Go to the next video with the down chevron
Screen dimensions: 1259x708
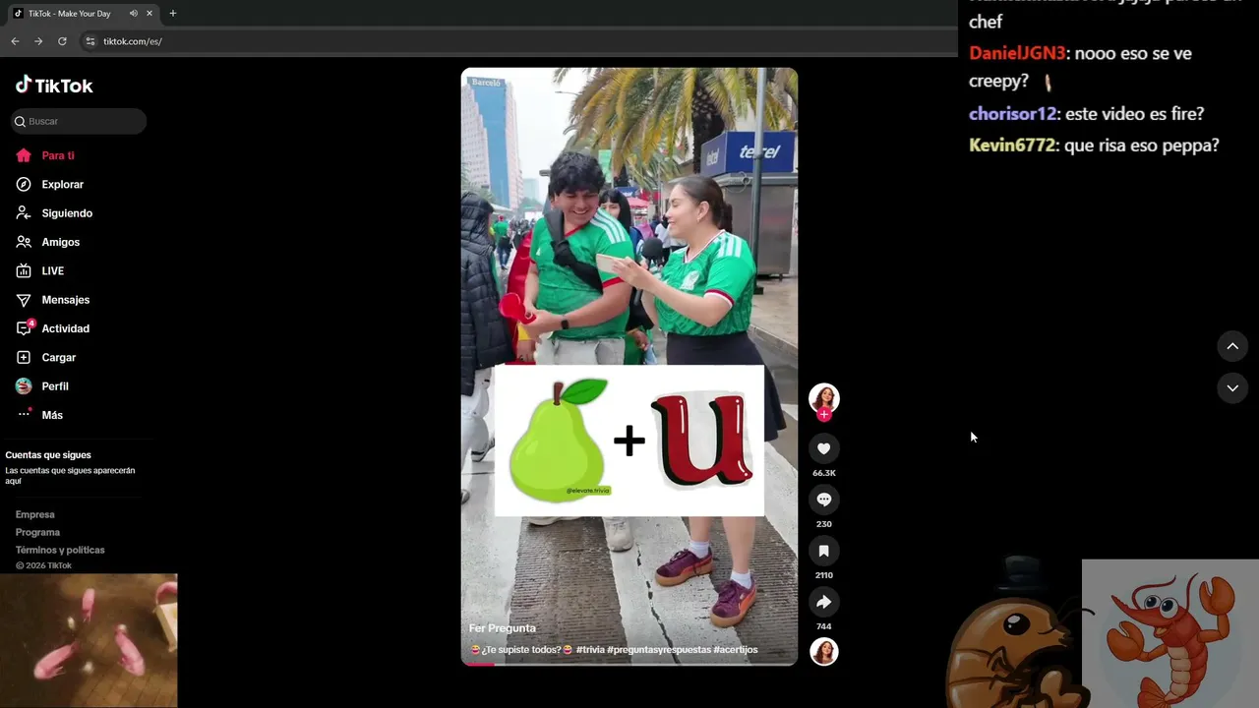point(1232,388)
